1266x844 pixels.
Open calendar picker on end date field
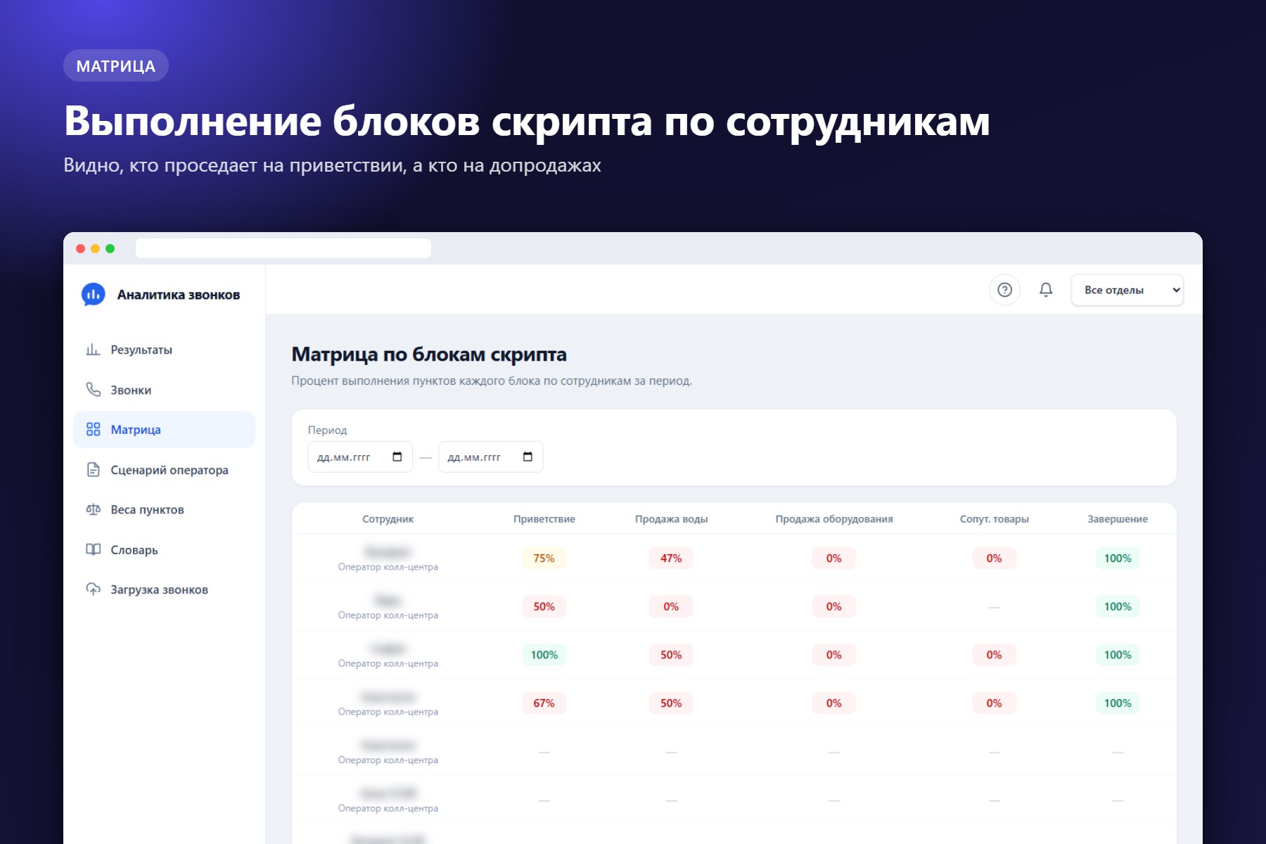click(x=528, y=456)
